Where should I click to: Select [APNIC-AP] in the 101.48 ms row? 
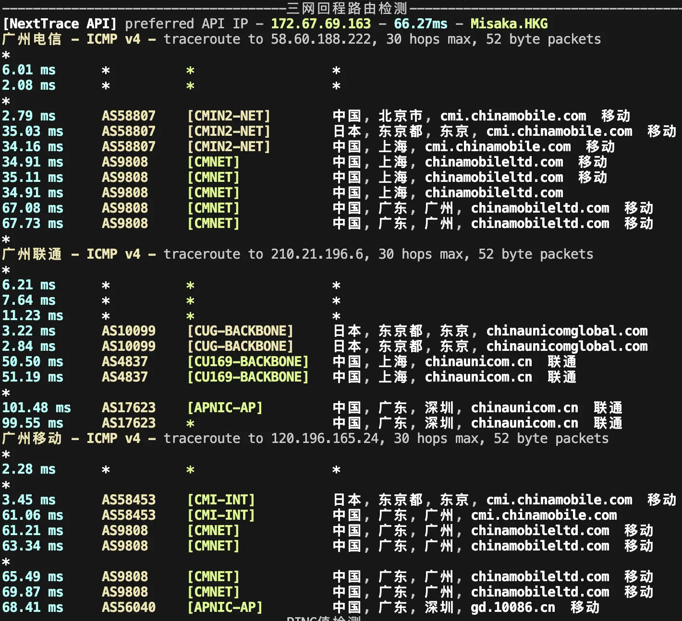point(225,407)
